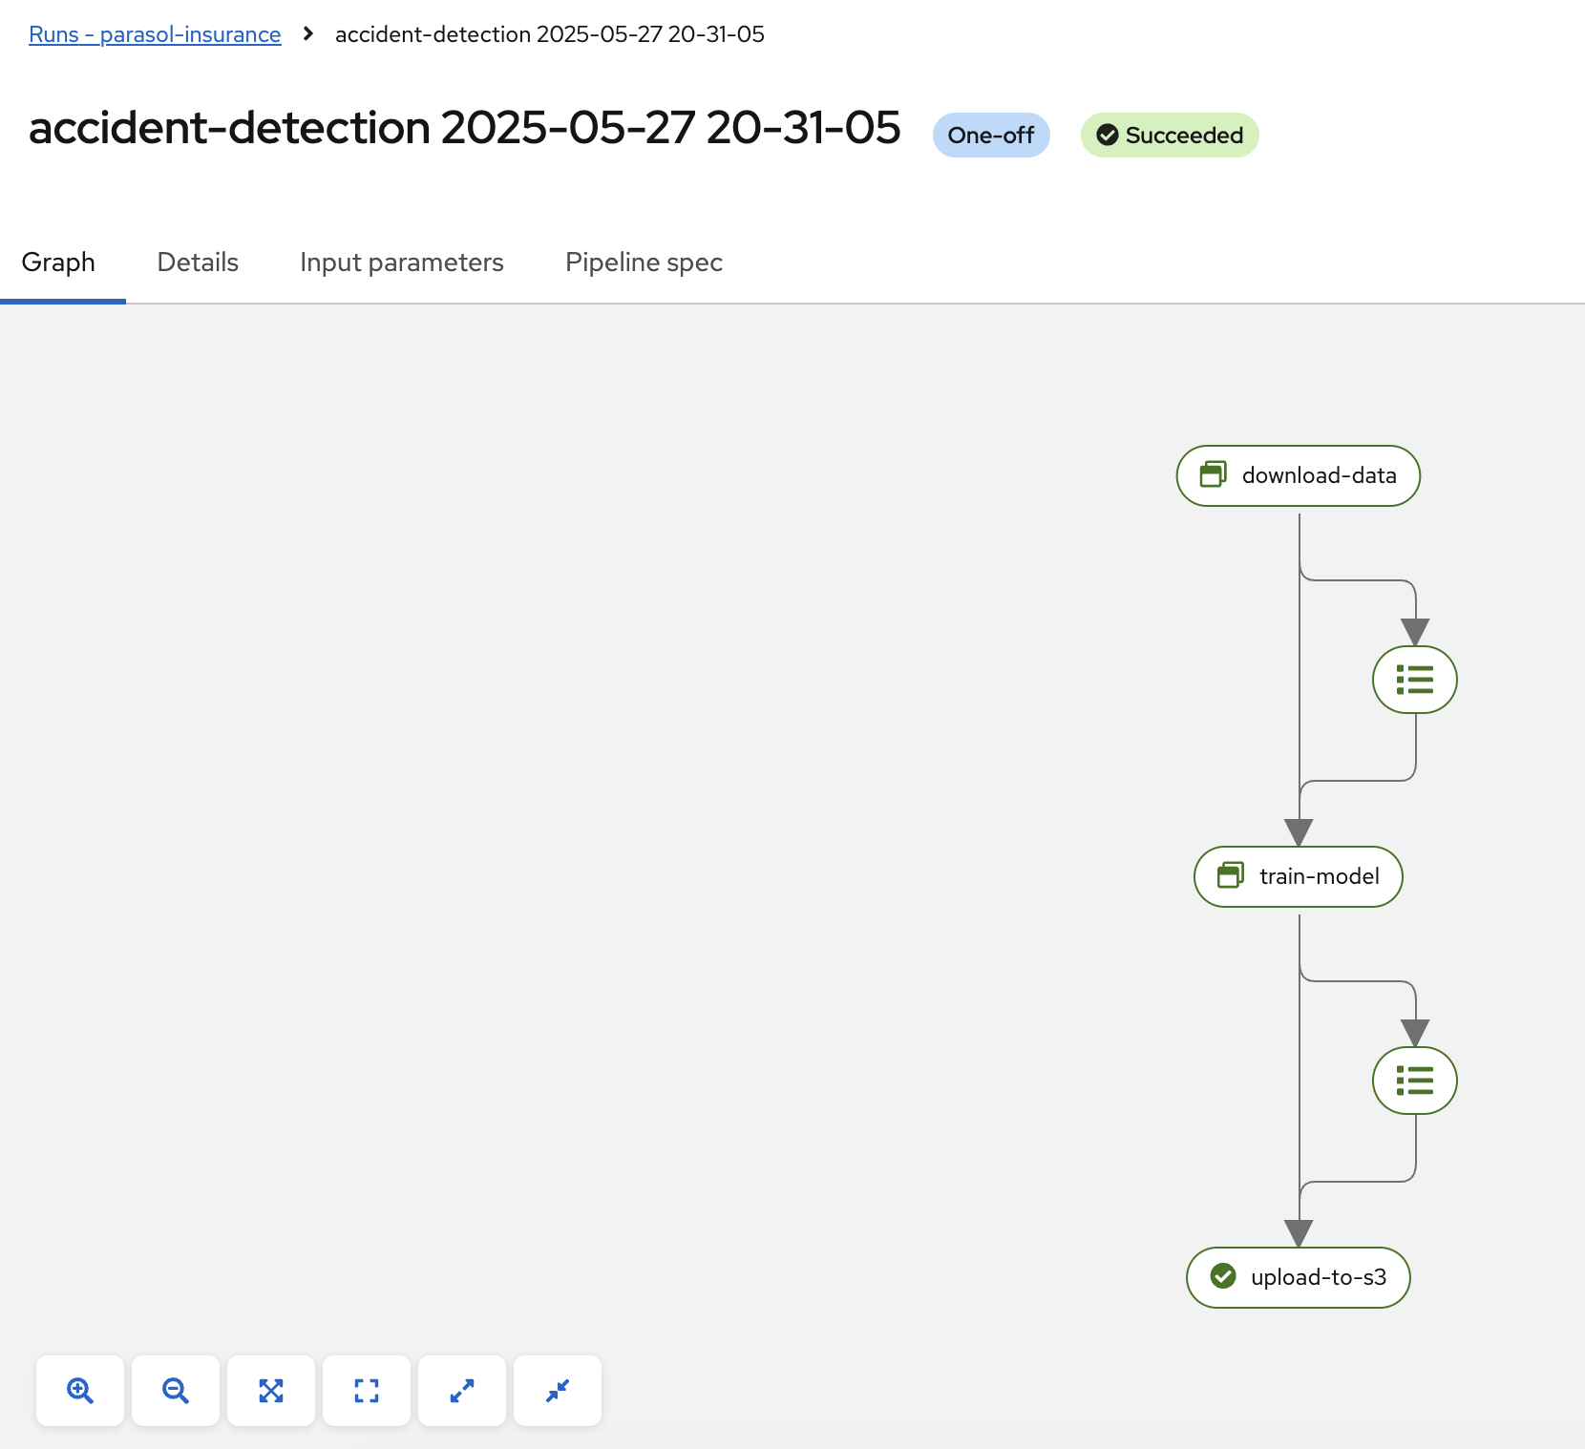The height and width of the screenshot is (1449, 1585).
Task: Click the breadcrumb run name text
Action: (550, 34)
